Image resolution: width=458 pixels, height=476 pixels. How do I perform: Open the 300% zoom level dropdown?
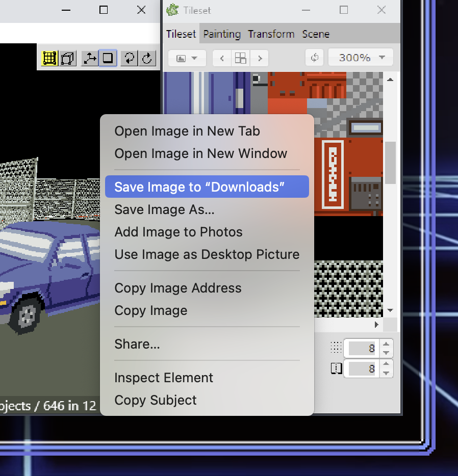360,57
